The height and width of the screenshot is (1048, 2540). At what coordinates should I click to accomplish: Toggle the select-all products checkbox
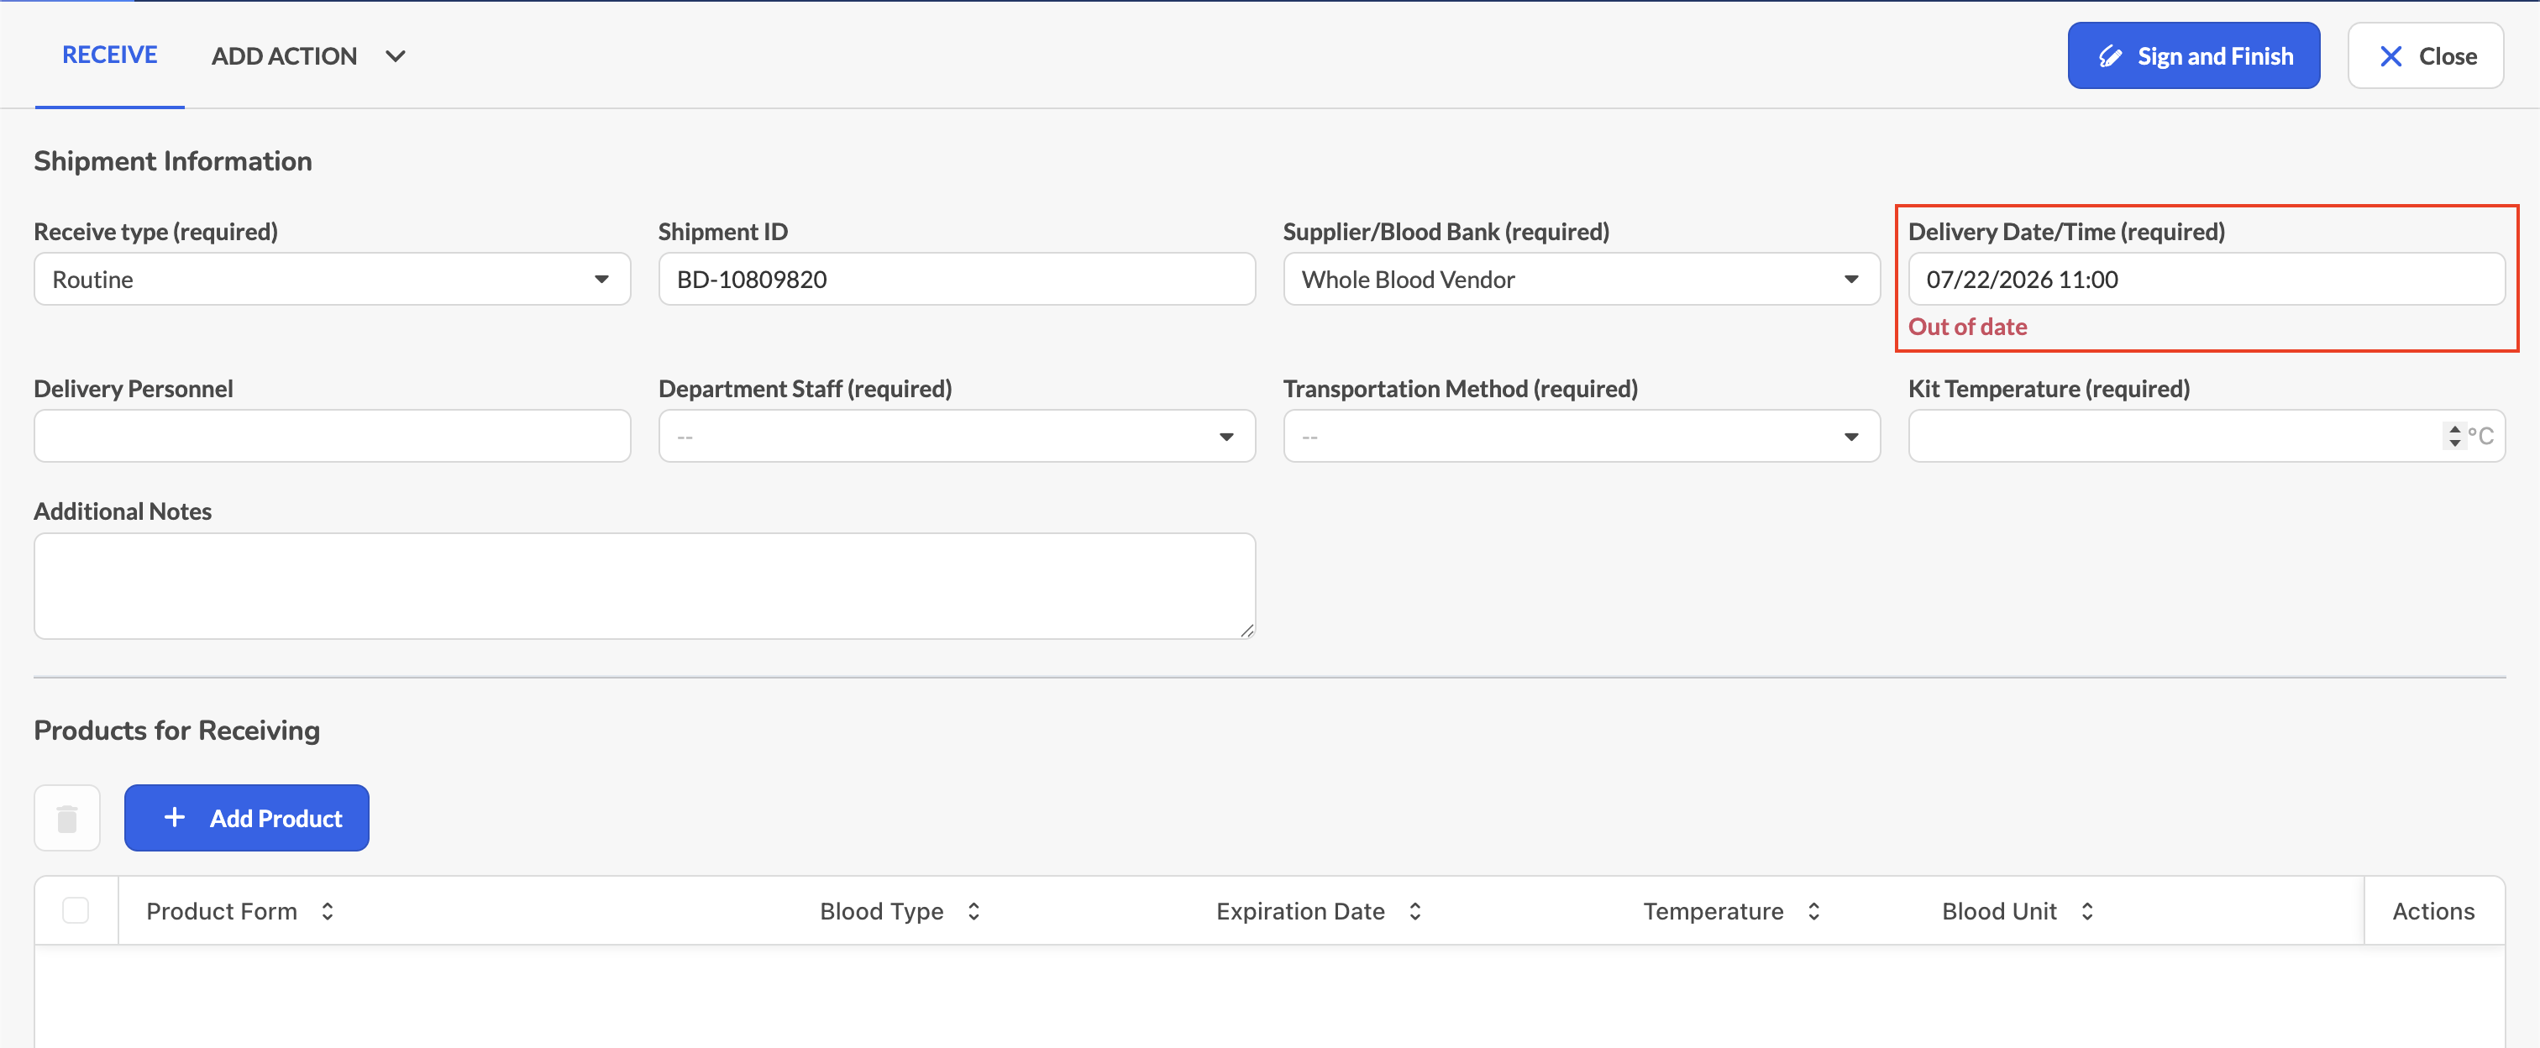[x=76, y=910]
